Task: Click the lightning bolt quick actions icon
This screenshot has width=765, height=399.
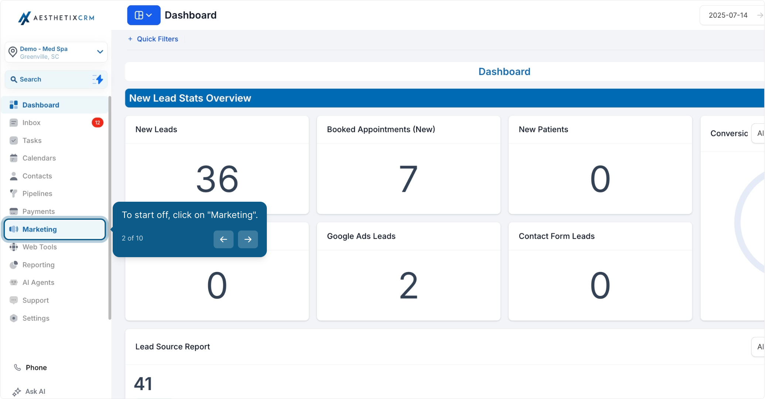Action: [98, 79]
